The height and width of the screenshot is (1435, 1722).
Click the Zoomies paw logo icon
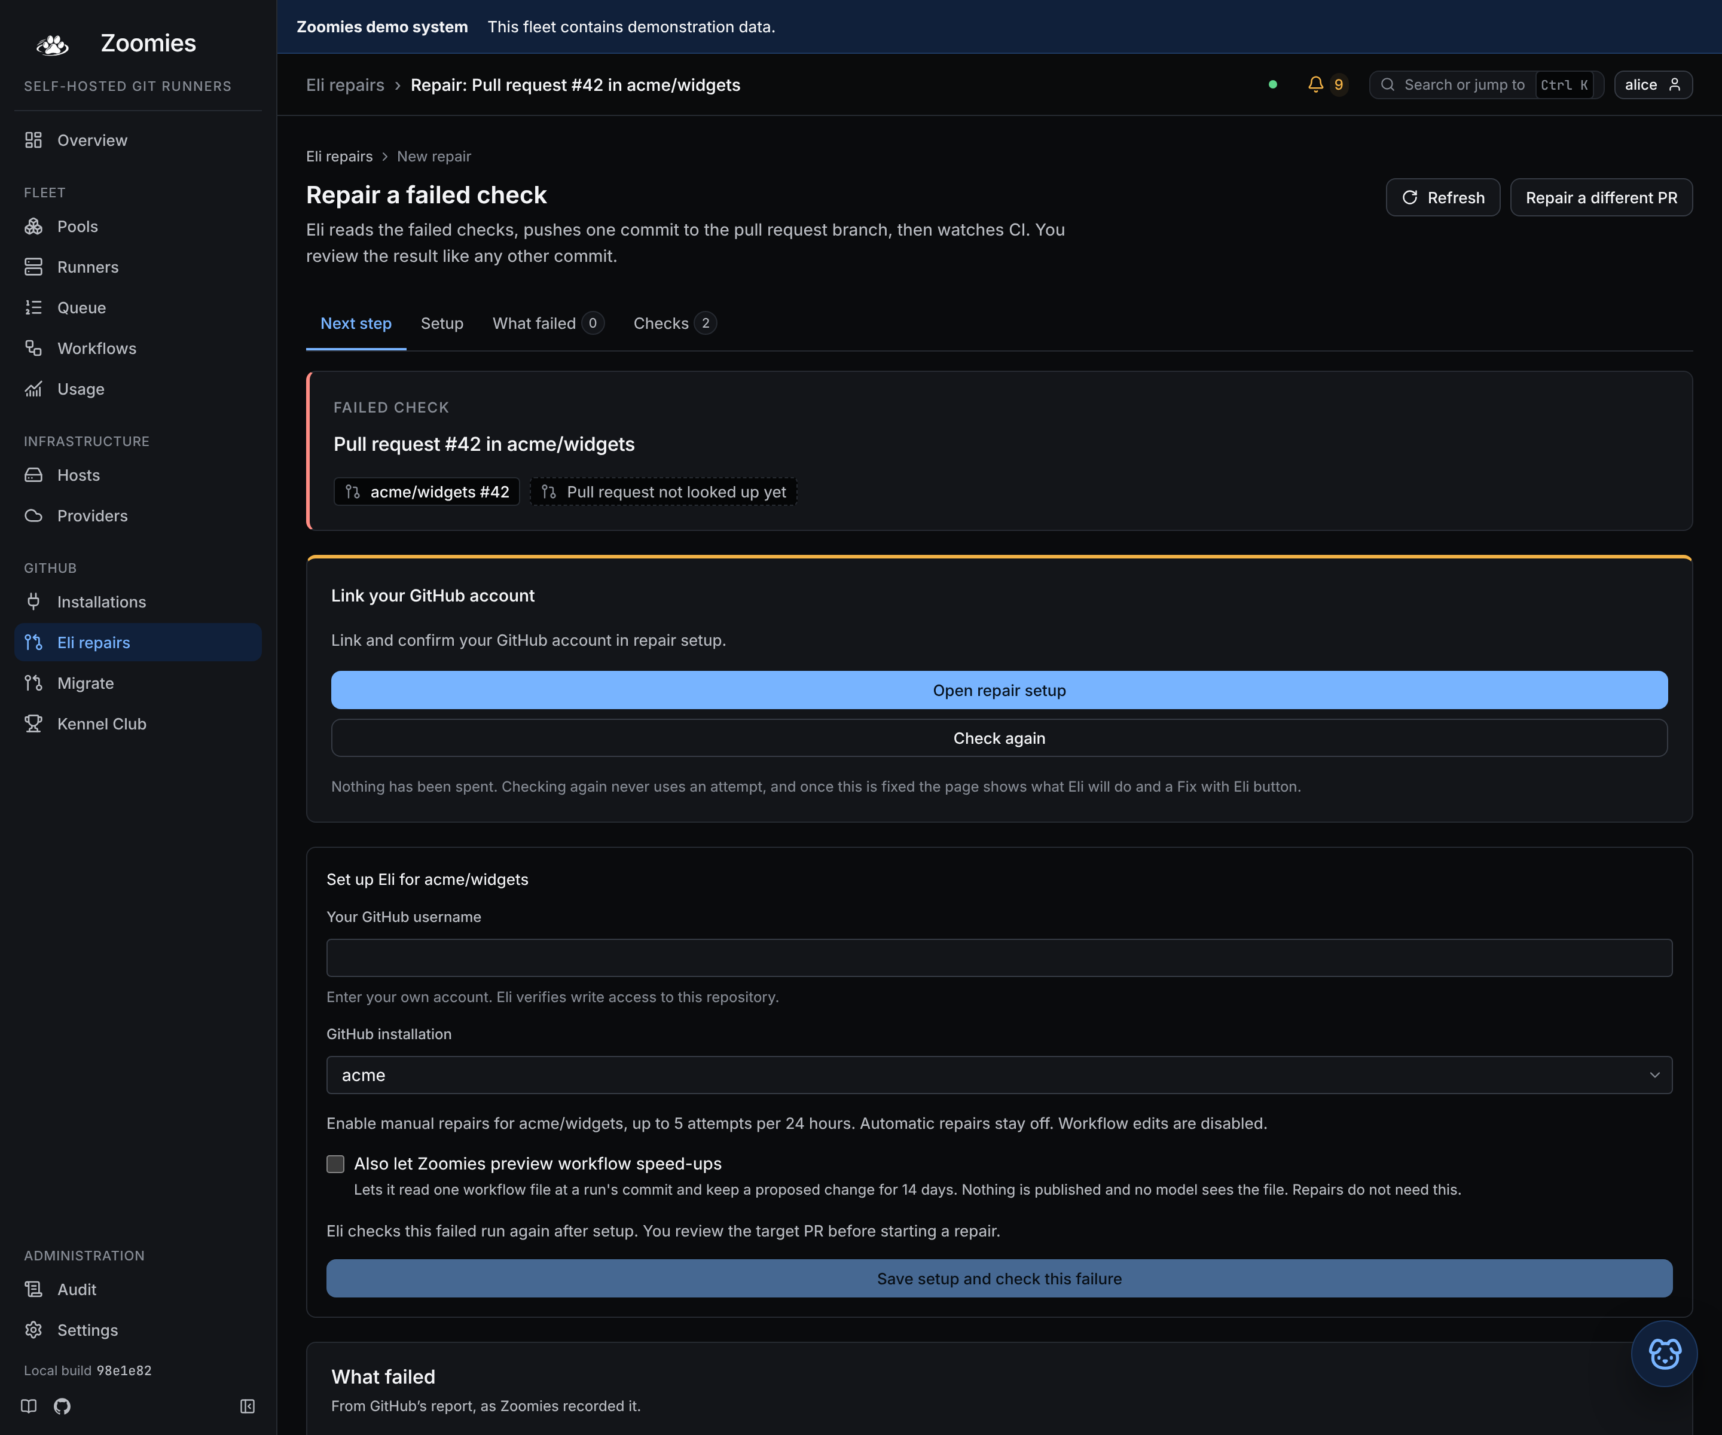[x=53, y=44]
